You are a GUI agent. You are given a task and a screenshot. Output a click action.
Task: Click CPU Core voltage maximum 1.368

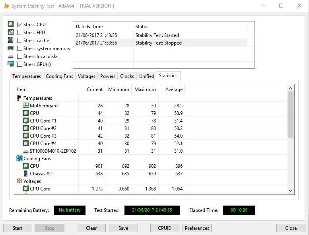(151, 189)
